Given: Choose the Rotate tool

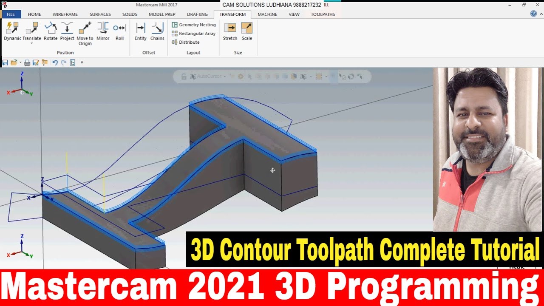Looking at the screenshot, I should 51,32.
